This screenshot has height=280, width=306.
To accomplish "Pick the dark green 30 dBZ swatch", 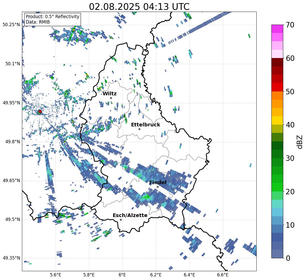I will (x=277, y=154).
